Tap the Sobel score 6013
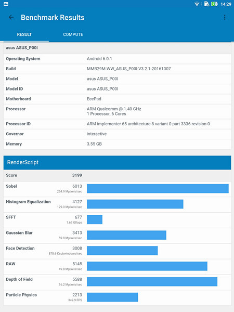Image resolution: width=234 pixels, height=312 pixels. coord(77,186)
